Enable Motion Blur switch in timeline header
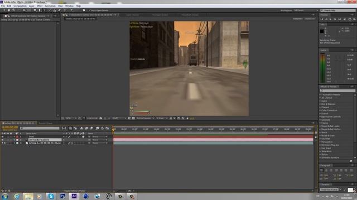 point(91,128)
